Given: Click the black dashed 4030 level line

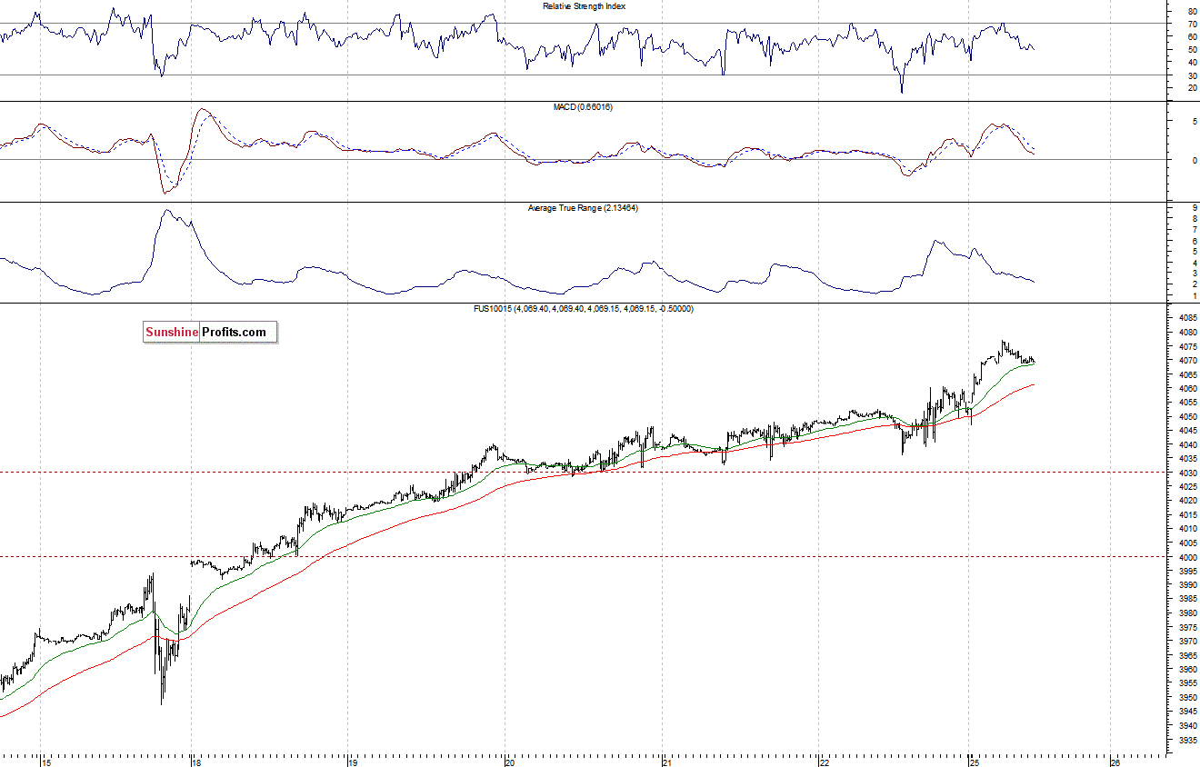Looking at the screenshot, I should point(582,472).
